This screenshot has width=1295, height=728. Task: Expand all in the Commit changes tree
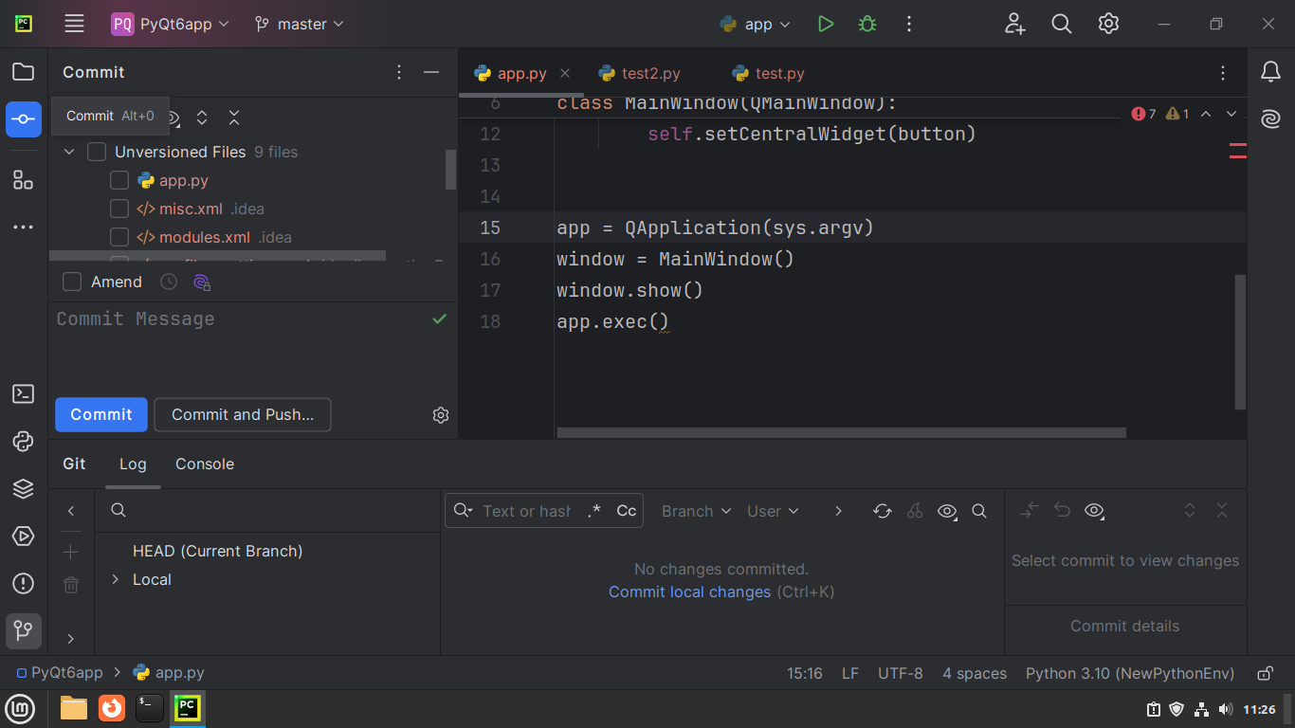tap(202, 118)
